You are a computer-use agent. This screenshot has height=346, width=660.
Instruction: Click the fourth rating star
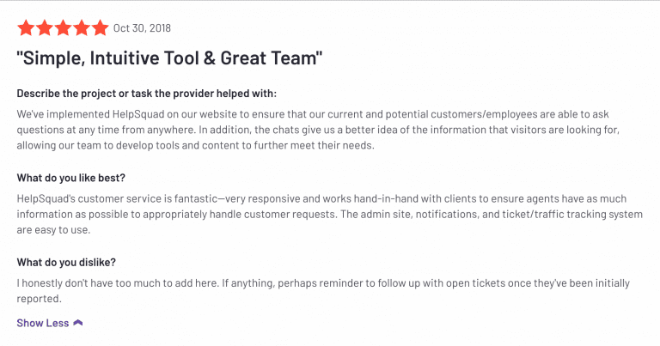82,28
